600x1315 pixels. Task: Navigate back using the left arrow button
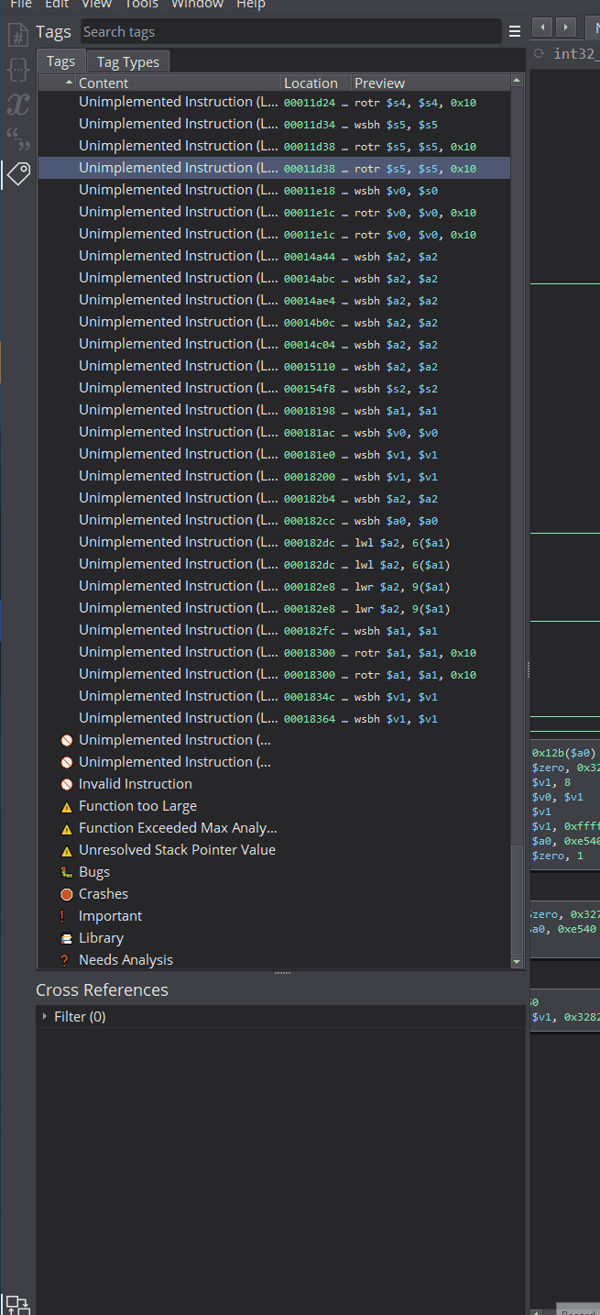pos(540,28)
